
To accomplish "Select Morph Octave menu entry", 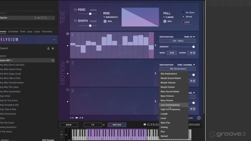I will click(174, 87).
